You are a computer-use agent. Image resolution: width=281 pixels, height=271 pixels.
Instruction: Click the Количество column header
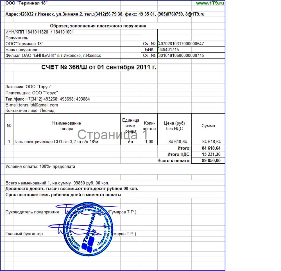[149, 126]
